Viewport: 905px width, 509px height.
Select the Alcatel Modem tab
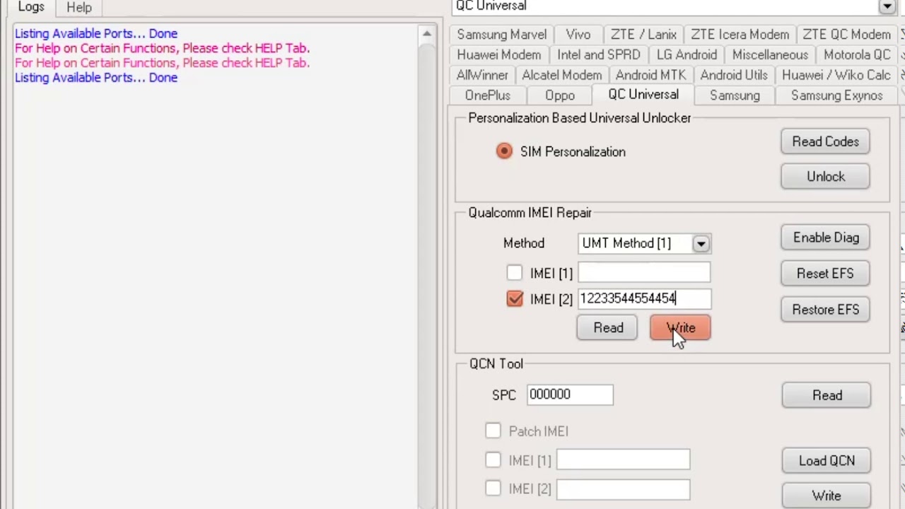coord(561,76)
